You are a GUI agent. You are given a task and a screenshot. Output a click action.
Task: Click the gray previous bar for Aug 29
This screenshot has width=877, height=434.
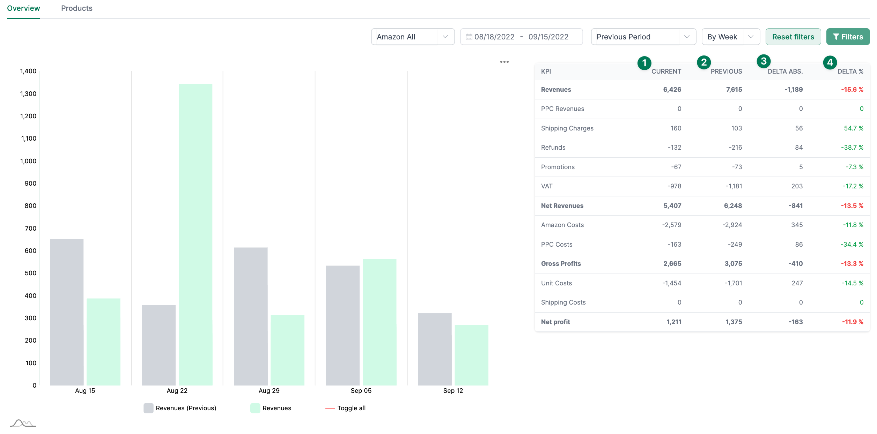point(251,316)
